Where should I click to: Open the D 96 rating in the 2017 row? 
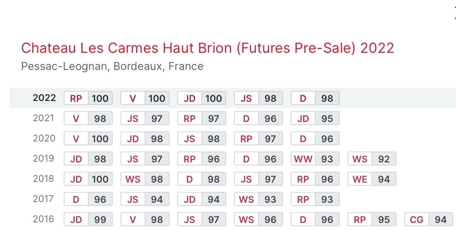(88, 199)
